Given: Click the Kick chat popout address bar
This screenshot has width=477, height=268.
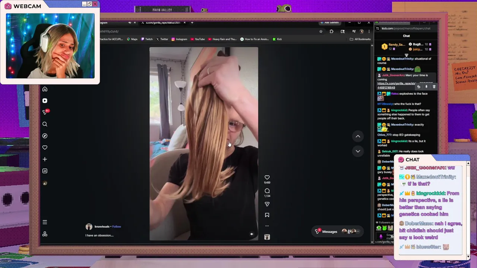Looking at the screenshot, I should point(406,28).
